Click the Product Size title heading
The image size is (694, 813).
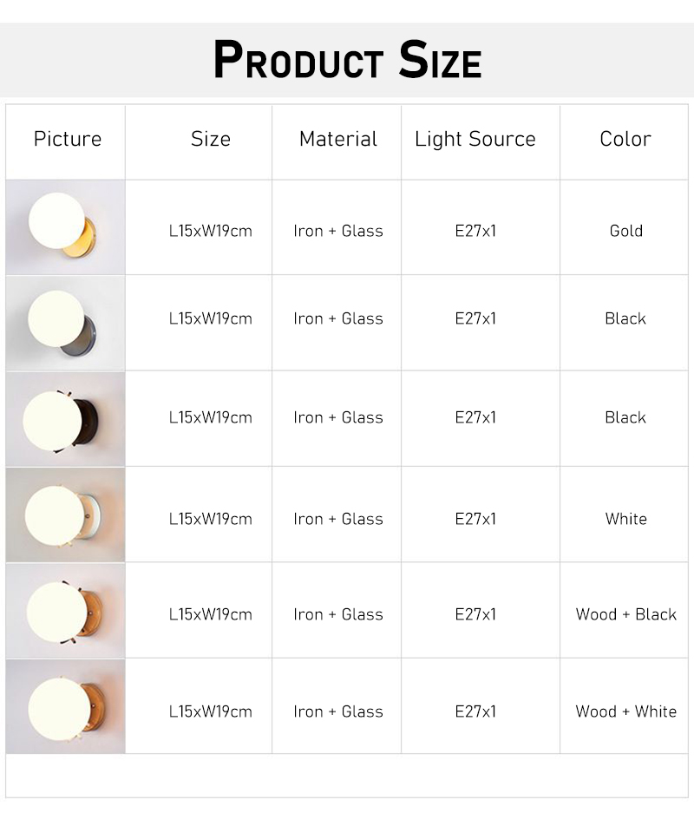click(x=347, y=61)
